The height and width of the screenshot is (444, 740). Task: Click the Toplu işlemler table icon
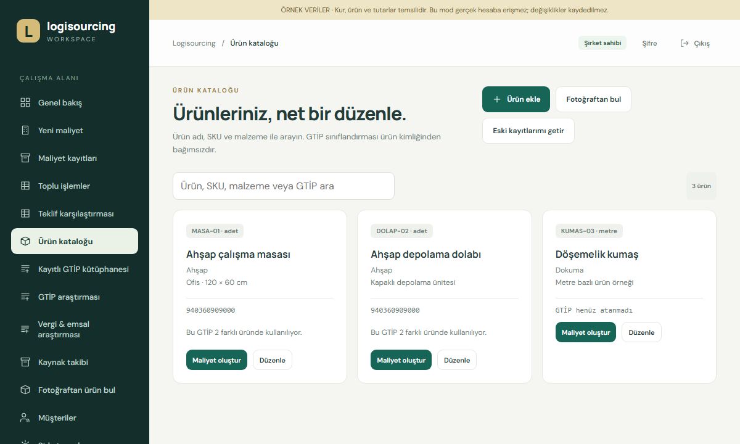25,186
